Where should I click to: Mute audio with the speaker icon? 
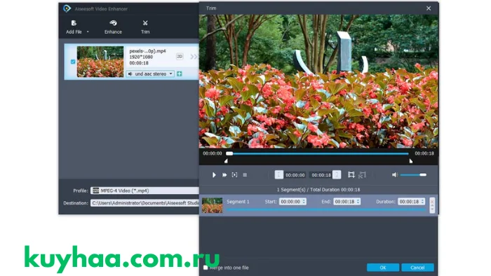click(394, 174)
